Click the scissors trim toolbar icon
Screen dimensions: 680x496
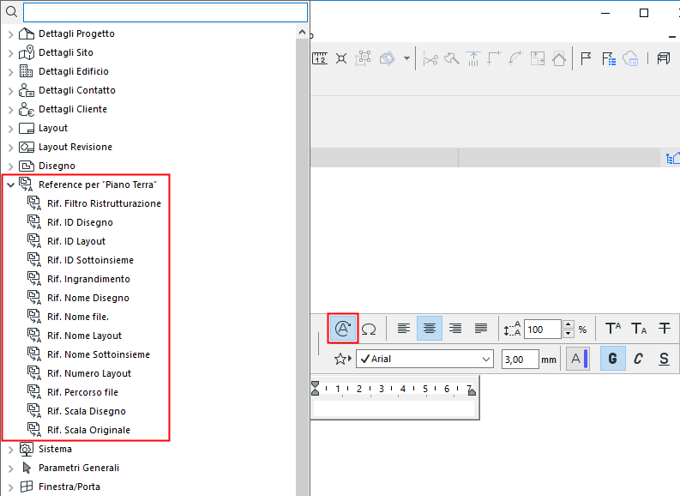(430, 58)
